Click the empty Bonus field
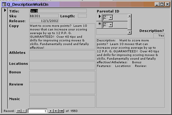Viewport: 172px width, 115px height. point(62,77)
